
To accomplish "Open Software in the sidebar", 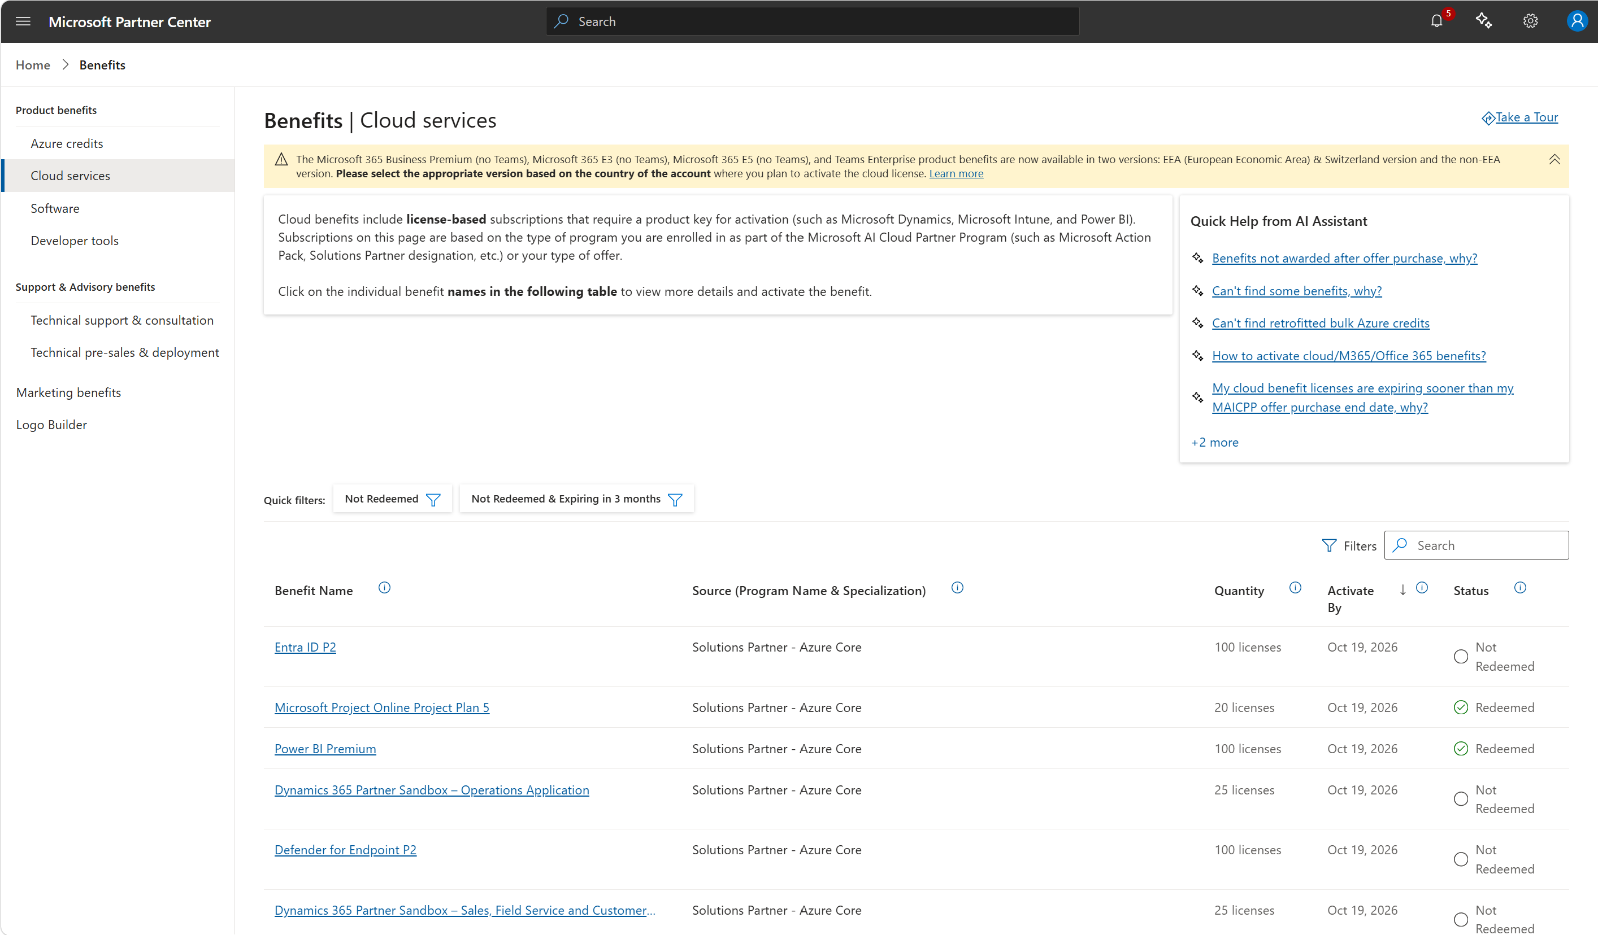I will (x=55, y=208).
